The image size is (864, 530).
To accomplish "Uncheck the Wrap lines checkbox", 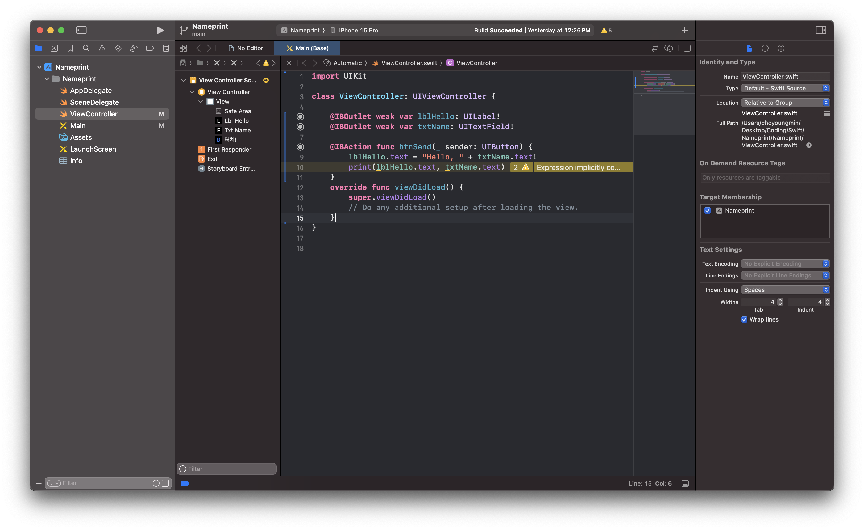I will 744,319.
